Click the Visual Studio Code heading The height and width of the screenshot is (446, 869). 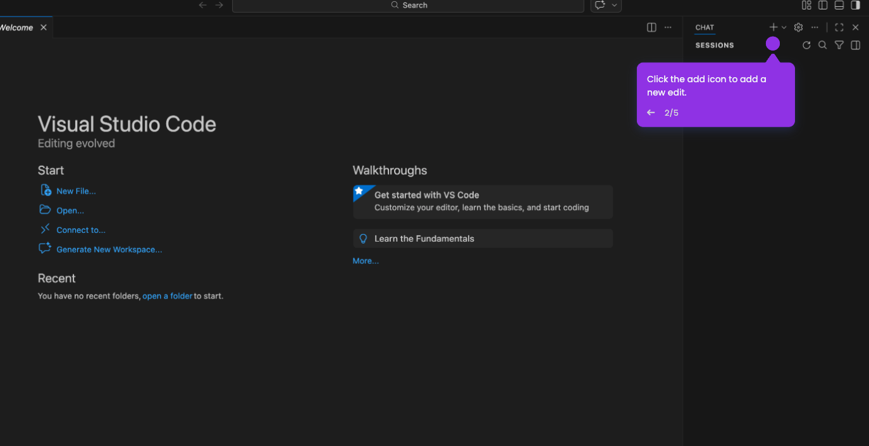click(x=127, y=124)
